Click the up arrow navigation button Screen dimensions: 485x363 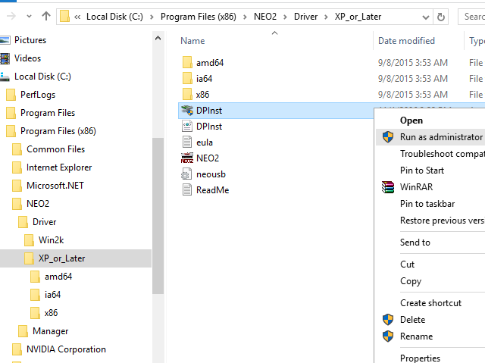[46, 15]
